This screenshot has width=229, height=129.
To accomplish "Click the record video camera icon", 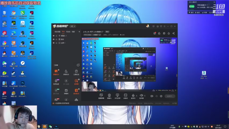I will pyautogui.click(x=152, y=96).
